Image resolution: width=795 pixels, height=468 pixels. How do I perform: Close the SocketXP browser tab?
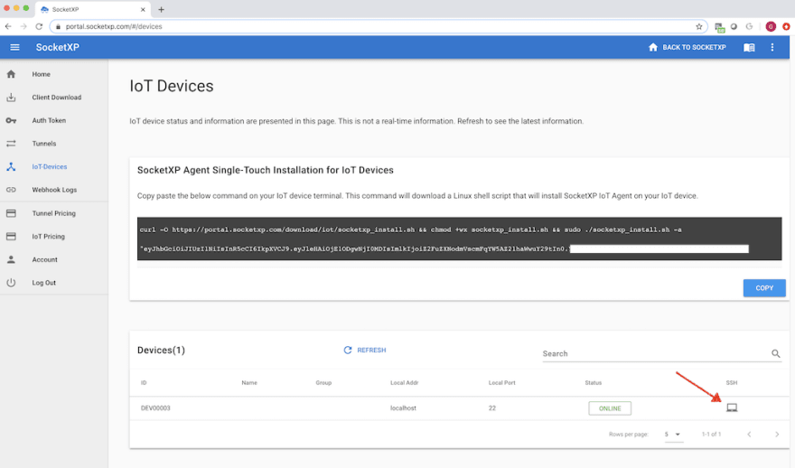(x=143, y=9)
